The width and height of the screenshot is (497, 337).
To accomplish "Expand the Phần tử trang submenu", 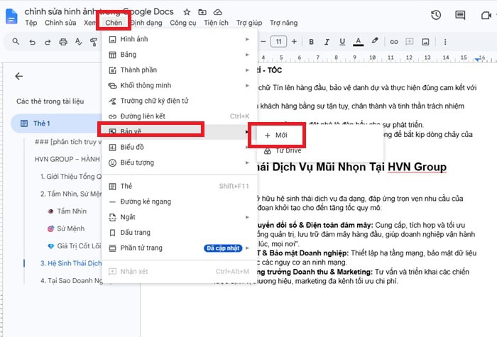I will [179, 248].
